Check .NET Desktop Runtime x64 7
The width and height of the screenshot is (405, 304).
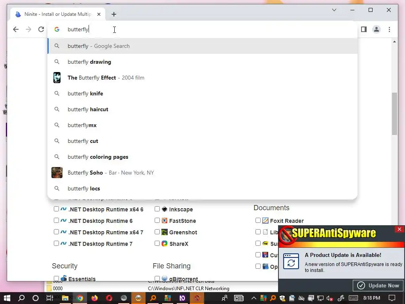click(56, 232)
